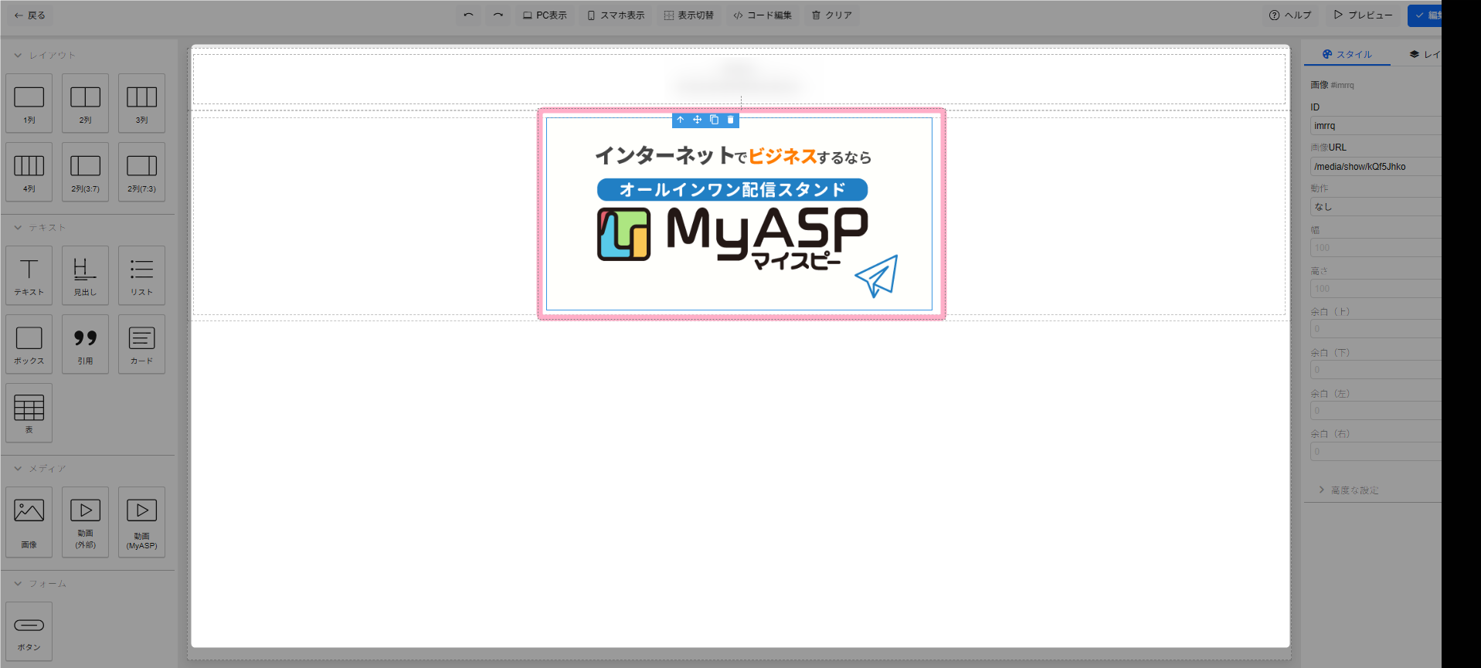
Task: Choose the 動画 (MyASP) video block
Action: tap(141, 521)
